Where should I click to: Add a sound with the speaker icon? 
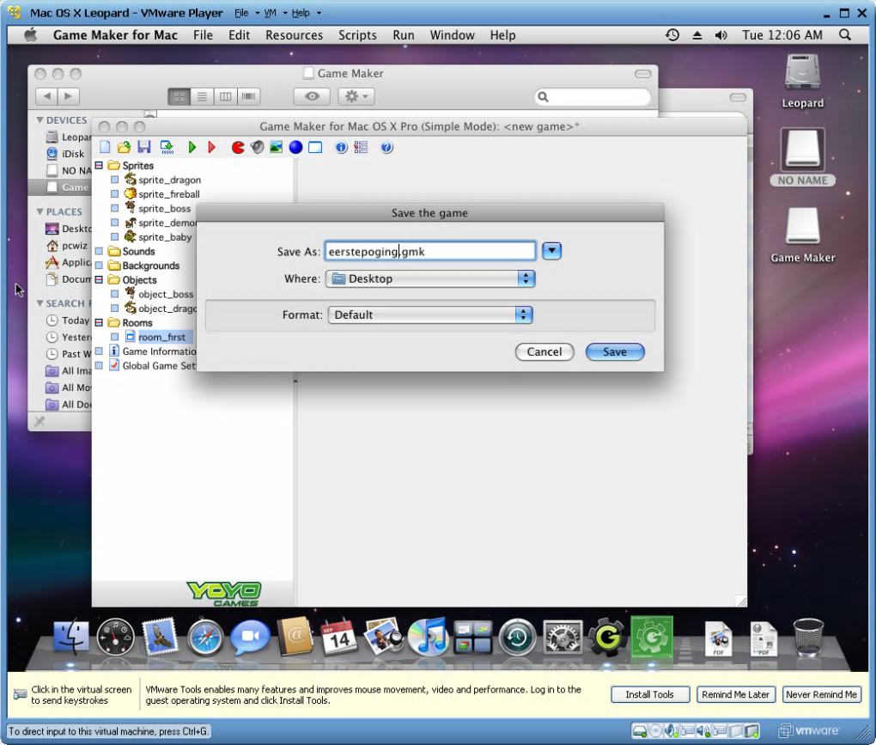257,147
